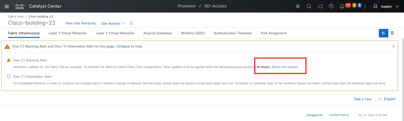Open the help question mark icon
The image size is (404, 121).
(331, 6)
